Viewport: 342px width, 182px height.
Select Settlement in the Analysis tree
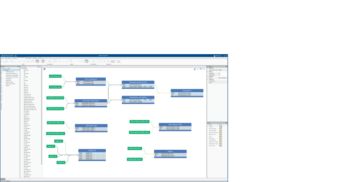point(8,81)
